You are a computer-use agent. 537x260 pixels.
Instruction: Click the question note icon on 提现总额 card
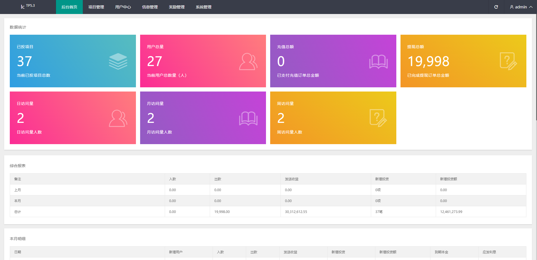(508, 61)
